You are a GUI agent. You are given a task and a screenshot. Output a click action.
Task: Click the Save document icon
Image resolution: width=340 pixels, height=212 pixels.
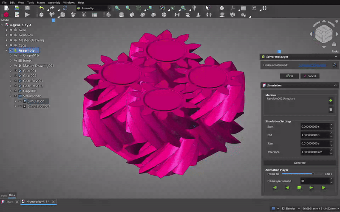tap(27, 8)
